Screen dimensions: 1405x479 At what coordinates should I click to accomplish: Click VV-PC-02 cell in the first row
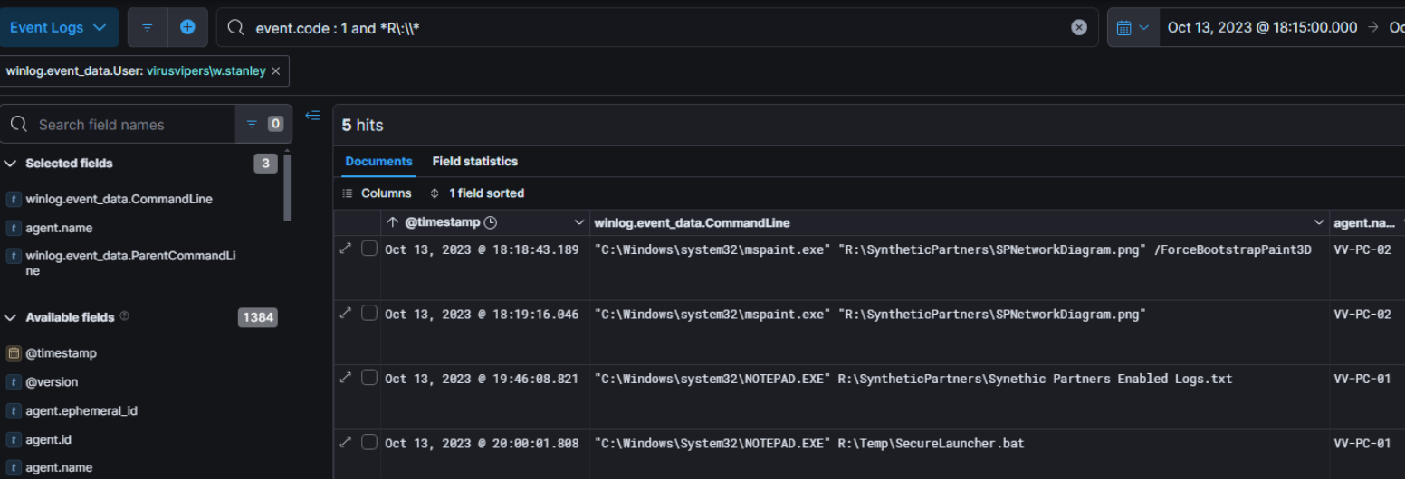[x=1362, y=250]
